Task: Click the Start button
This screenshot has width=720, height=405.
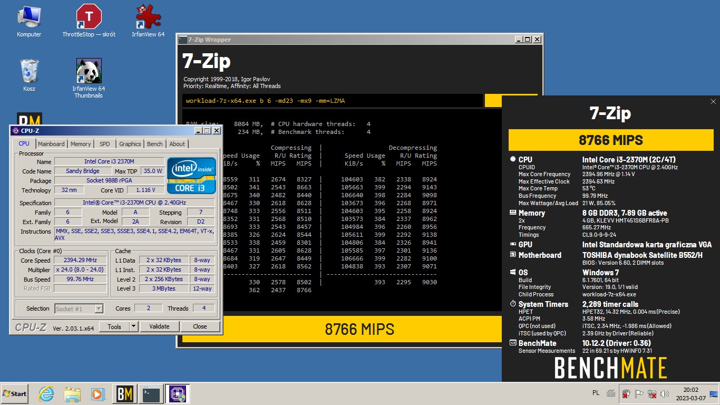Action: click(15, 394)
